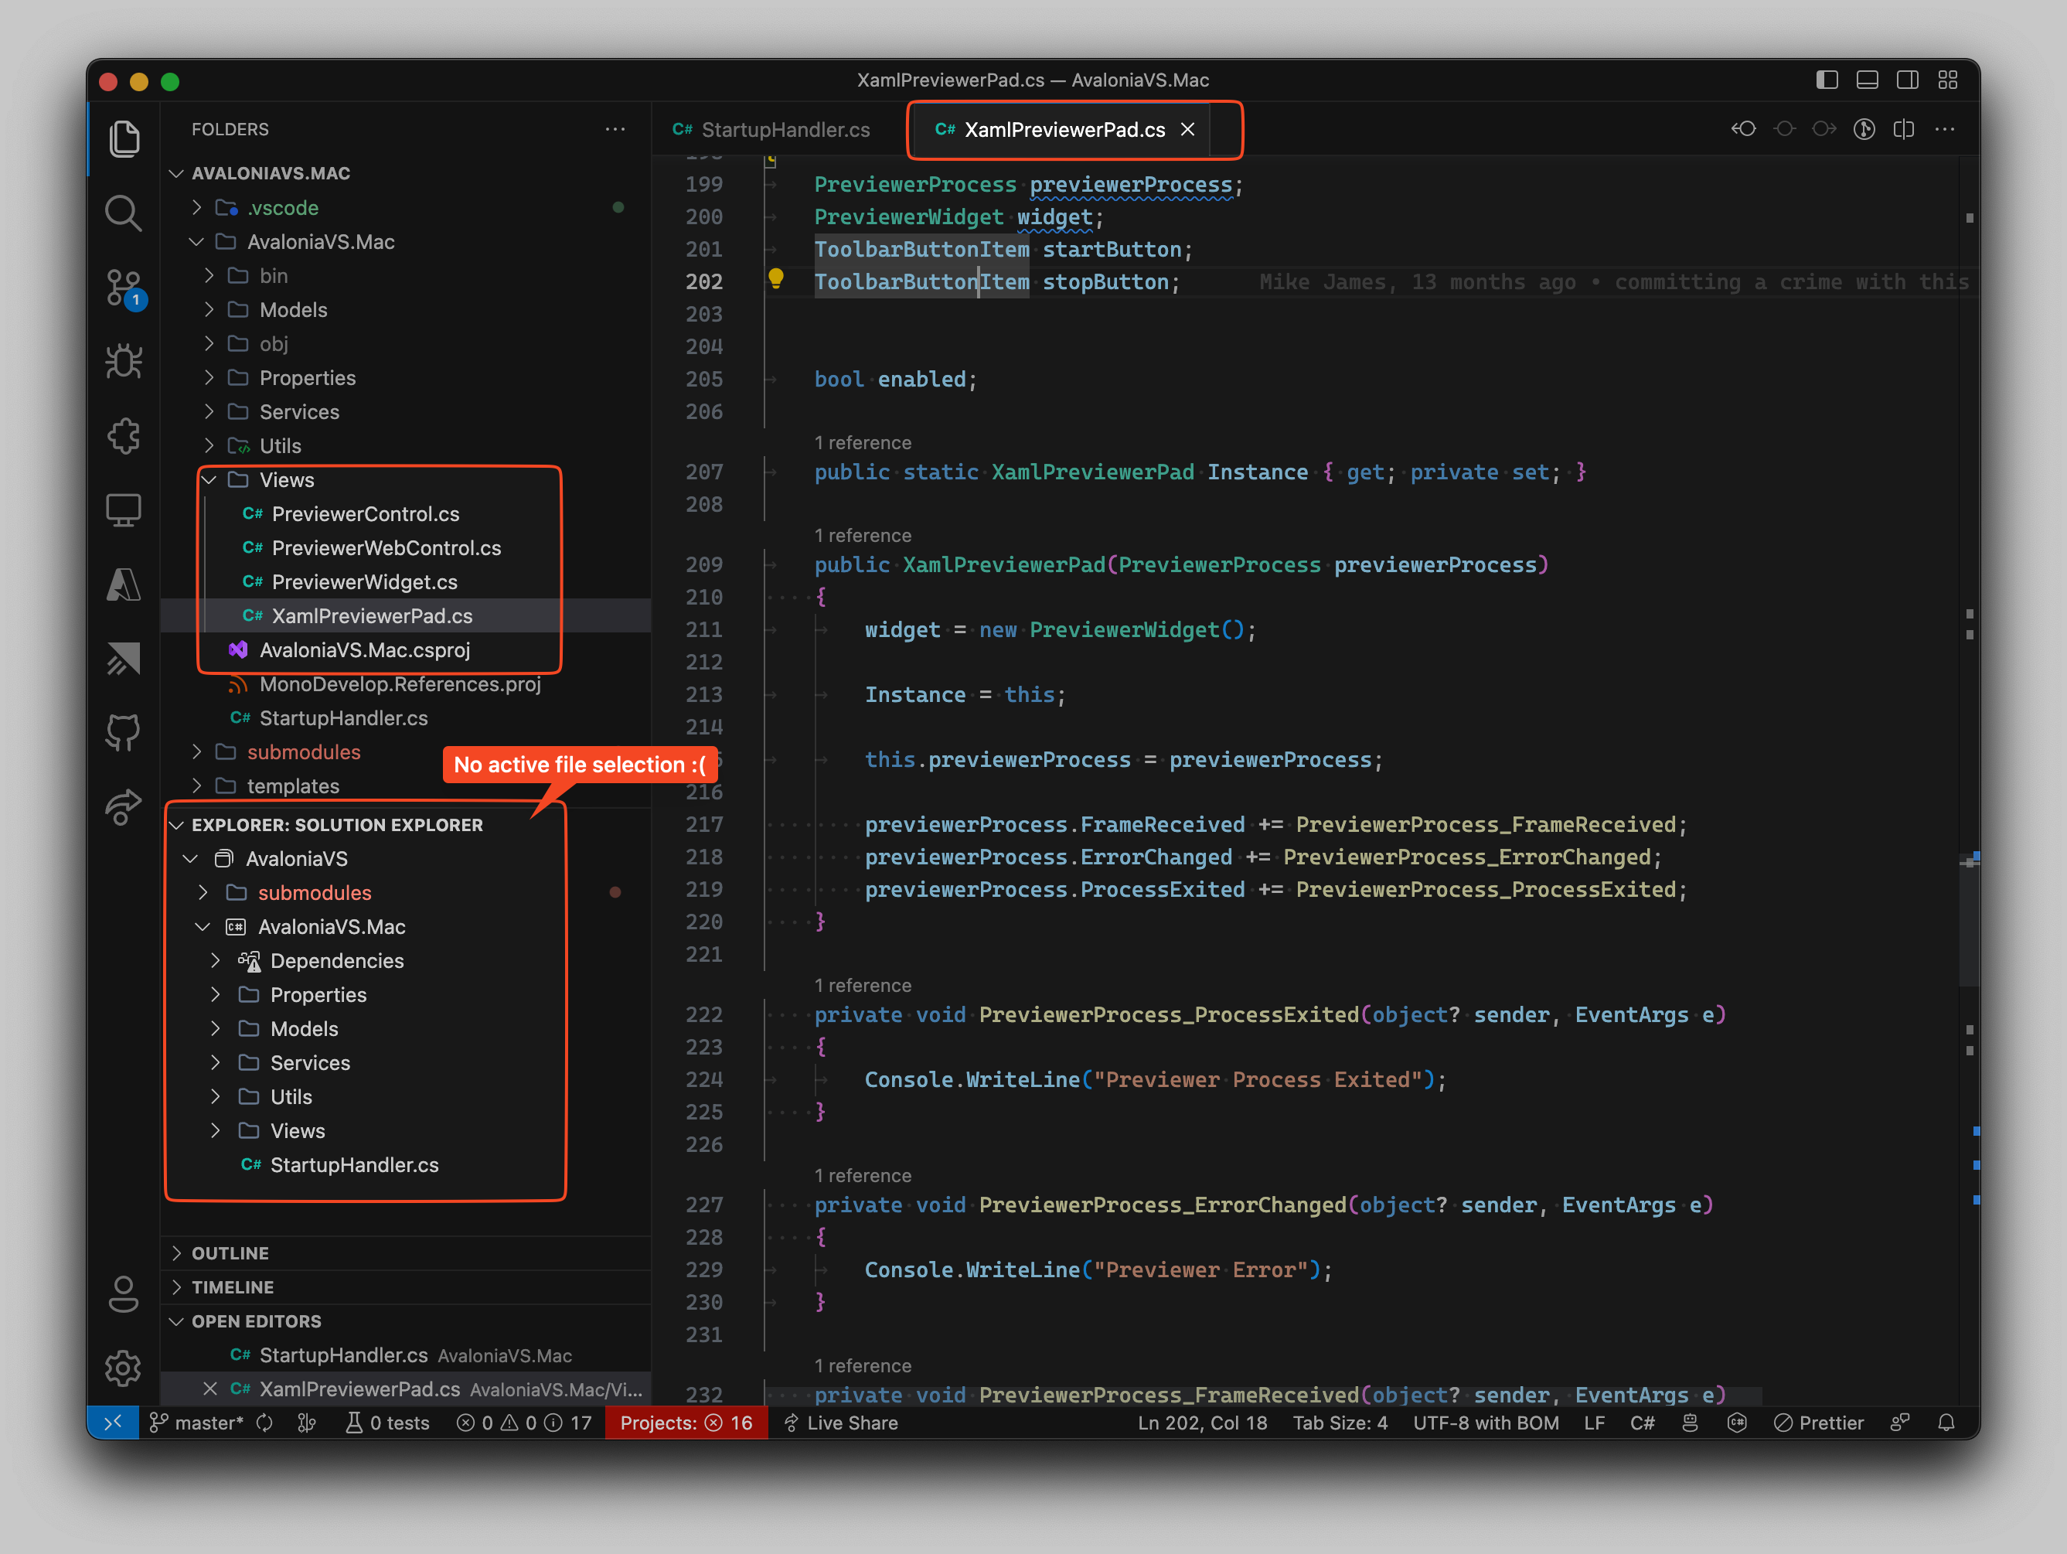2067x1554 pixels.
Task: Split the editor right
Action: coord(1903,129)
